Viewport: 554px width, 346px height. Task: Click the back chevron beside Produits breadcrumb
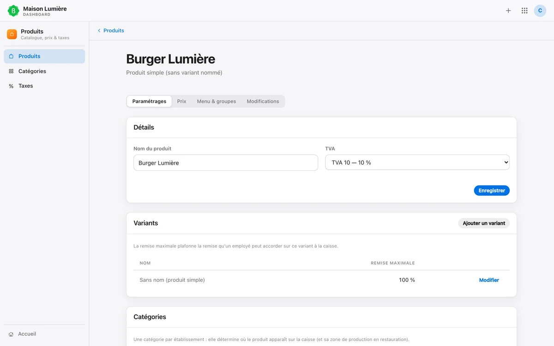pos(99,30)
